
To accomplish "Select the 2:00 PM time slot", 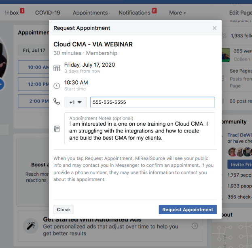I will pos(34,101).
